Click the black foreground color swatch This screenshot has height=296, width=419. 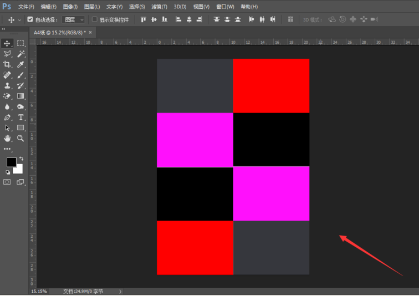tap(11, 162)
